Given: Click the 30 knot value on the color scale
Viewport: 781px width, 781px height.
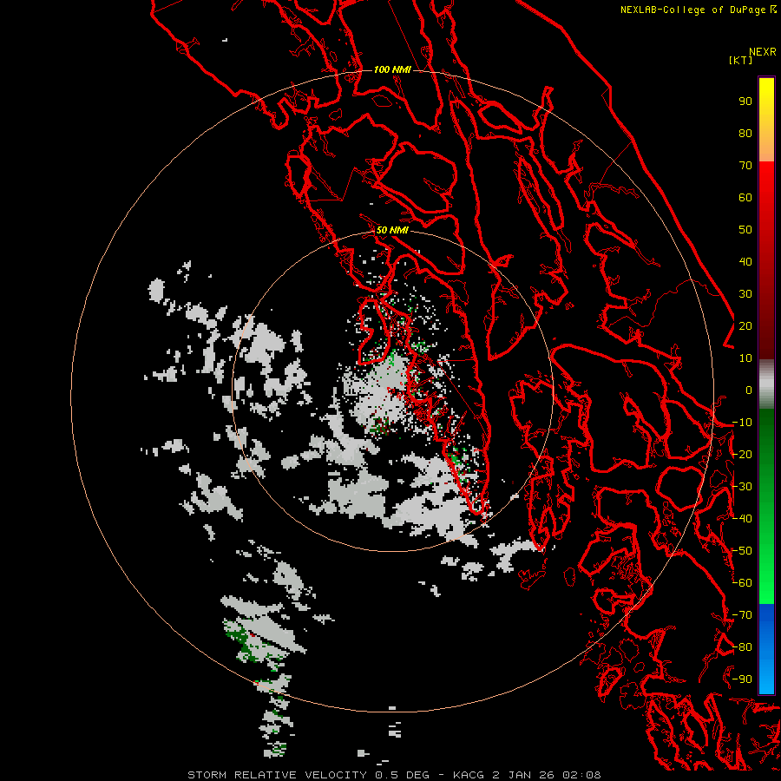Looking at the screenshot, I should pos(745,294).
